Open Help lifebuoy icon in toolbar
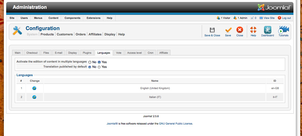 pyautogui.click(x=253, y=30)
